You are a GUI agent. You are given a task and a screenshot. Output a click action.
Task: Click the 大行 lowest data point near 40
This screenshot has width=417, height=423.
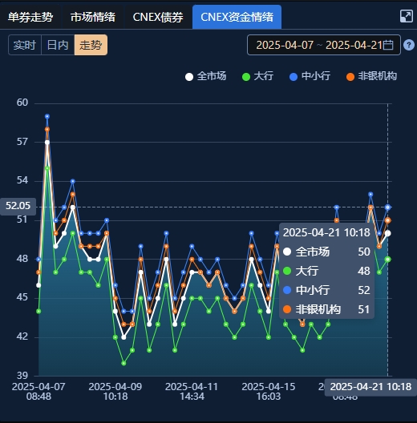(x=123, y=364)
